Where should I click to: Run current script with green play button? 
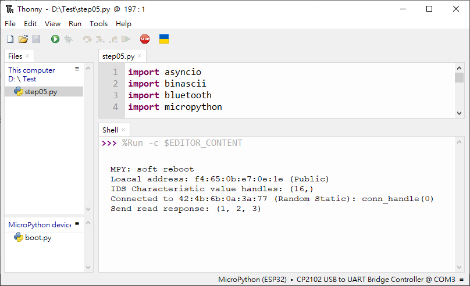pos(55,39)
